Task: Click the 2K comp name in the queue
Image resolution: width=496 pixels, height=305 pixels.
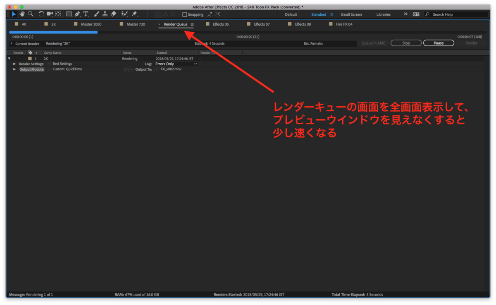Action: coord(45,59)
